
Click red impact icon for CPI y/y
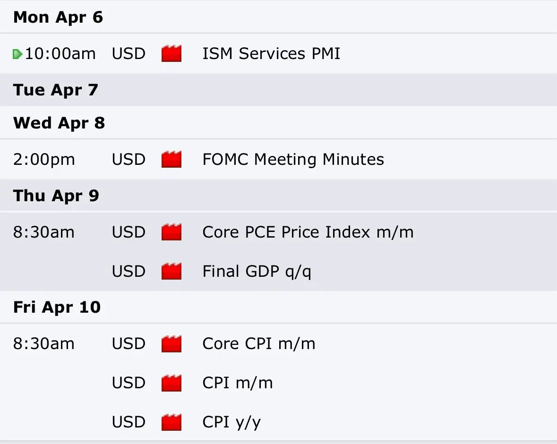(x=171, y=422)
